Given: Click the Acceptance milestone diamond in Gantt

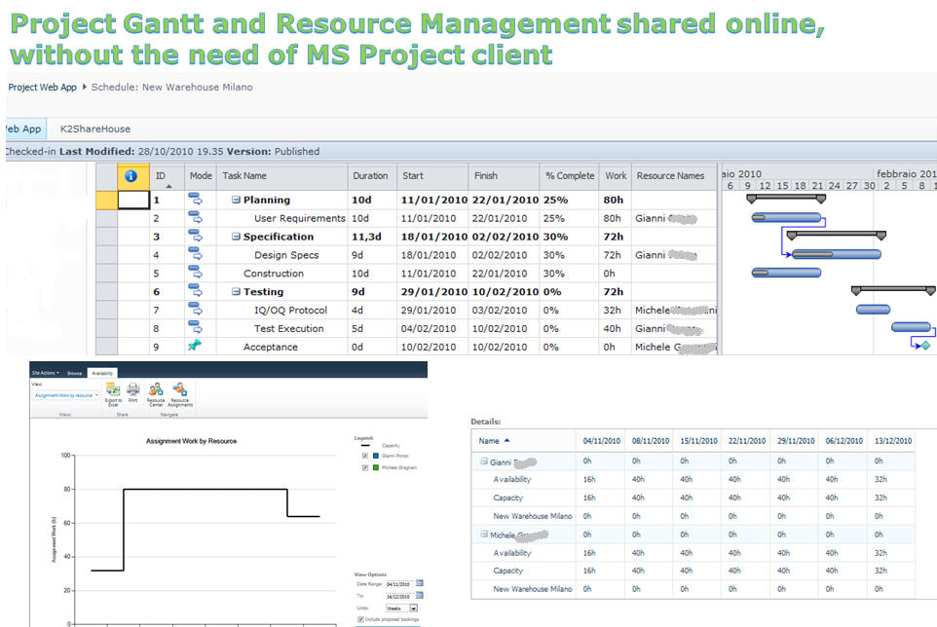Looking at the screenshot, I should pos(925,346).
